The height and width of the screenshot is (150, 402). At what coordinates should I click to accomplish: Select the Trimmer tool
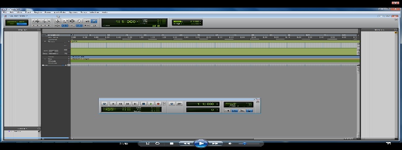click(x=65, y=21)
